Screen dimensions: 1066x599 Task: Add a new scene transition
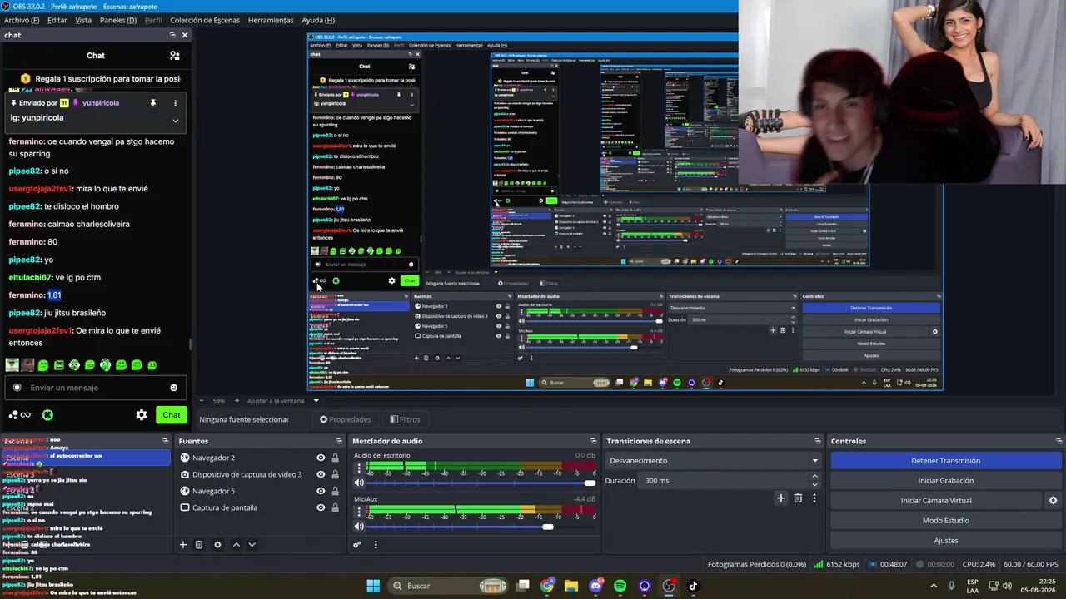(780, 498)
